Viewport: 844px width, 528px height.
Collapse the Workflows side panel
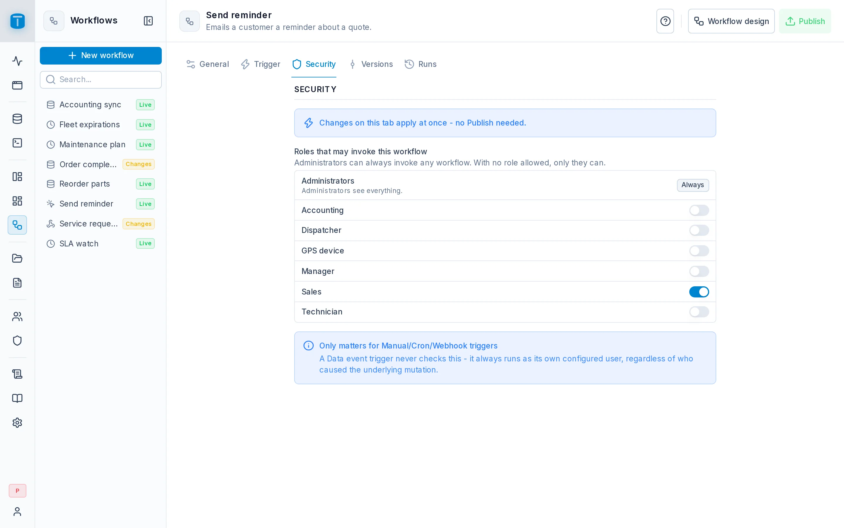coord(148,21)
